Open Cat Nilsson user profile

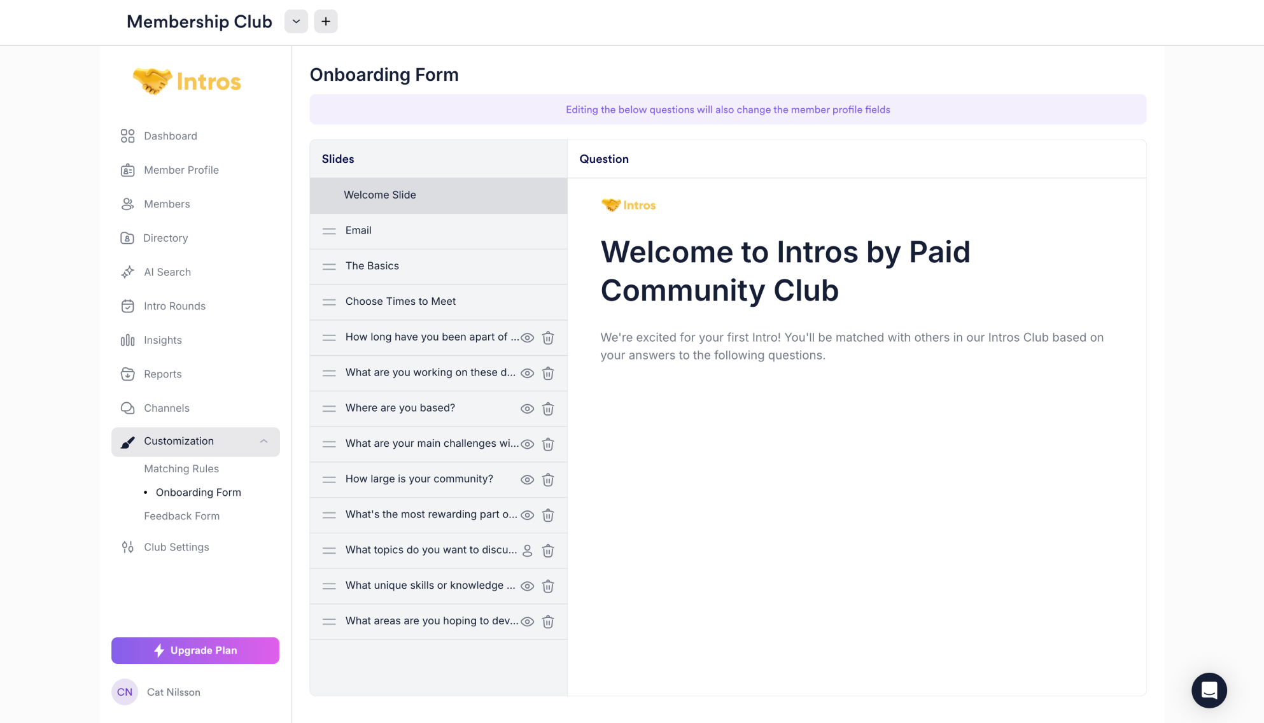click(173, 692)
